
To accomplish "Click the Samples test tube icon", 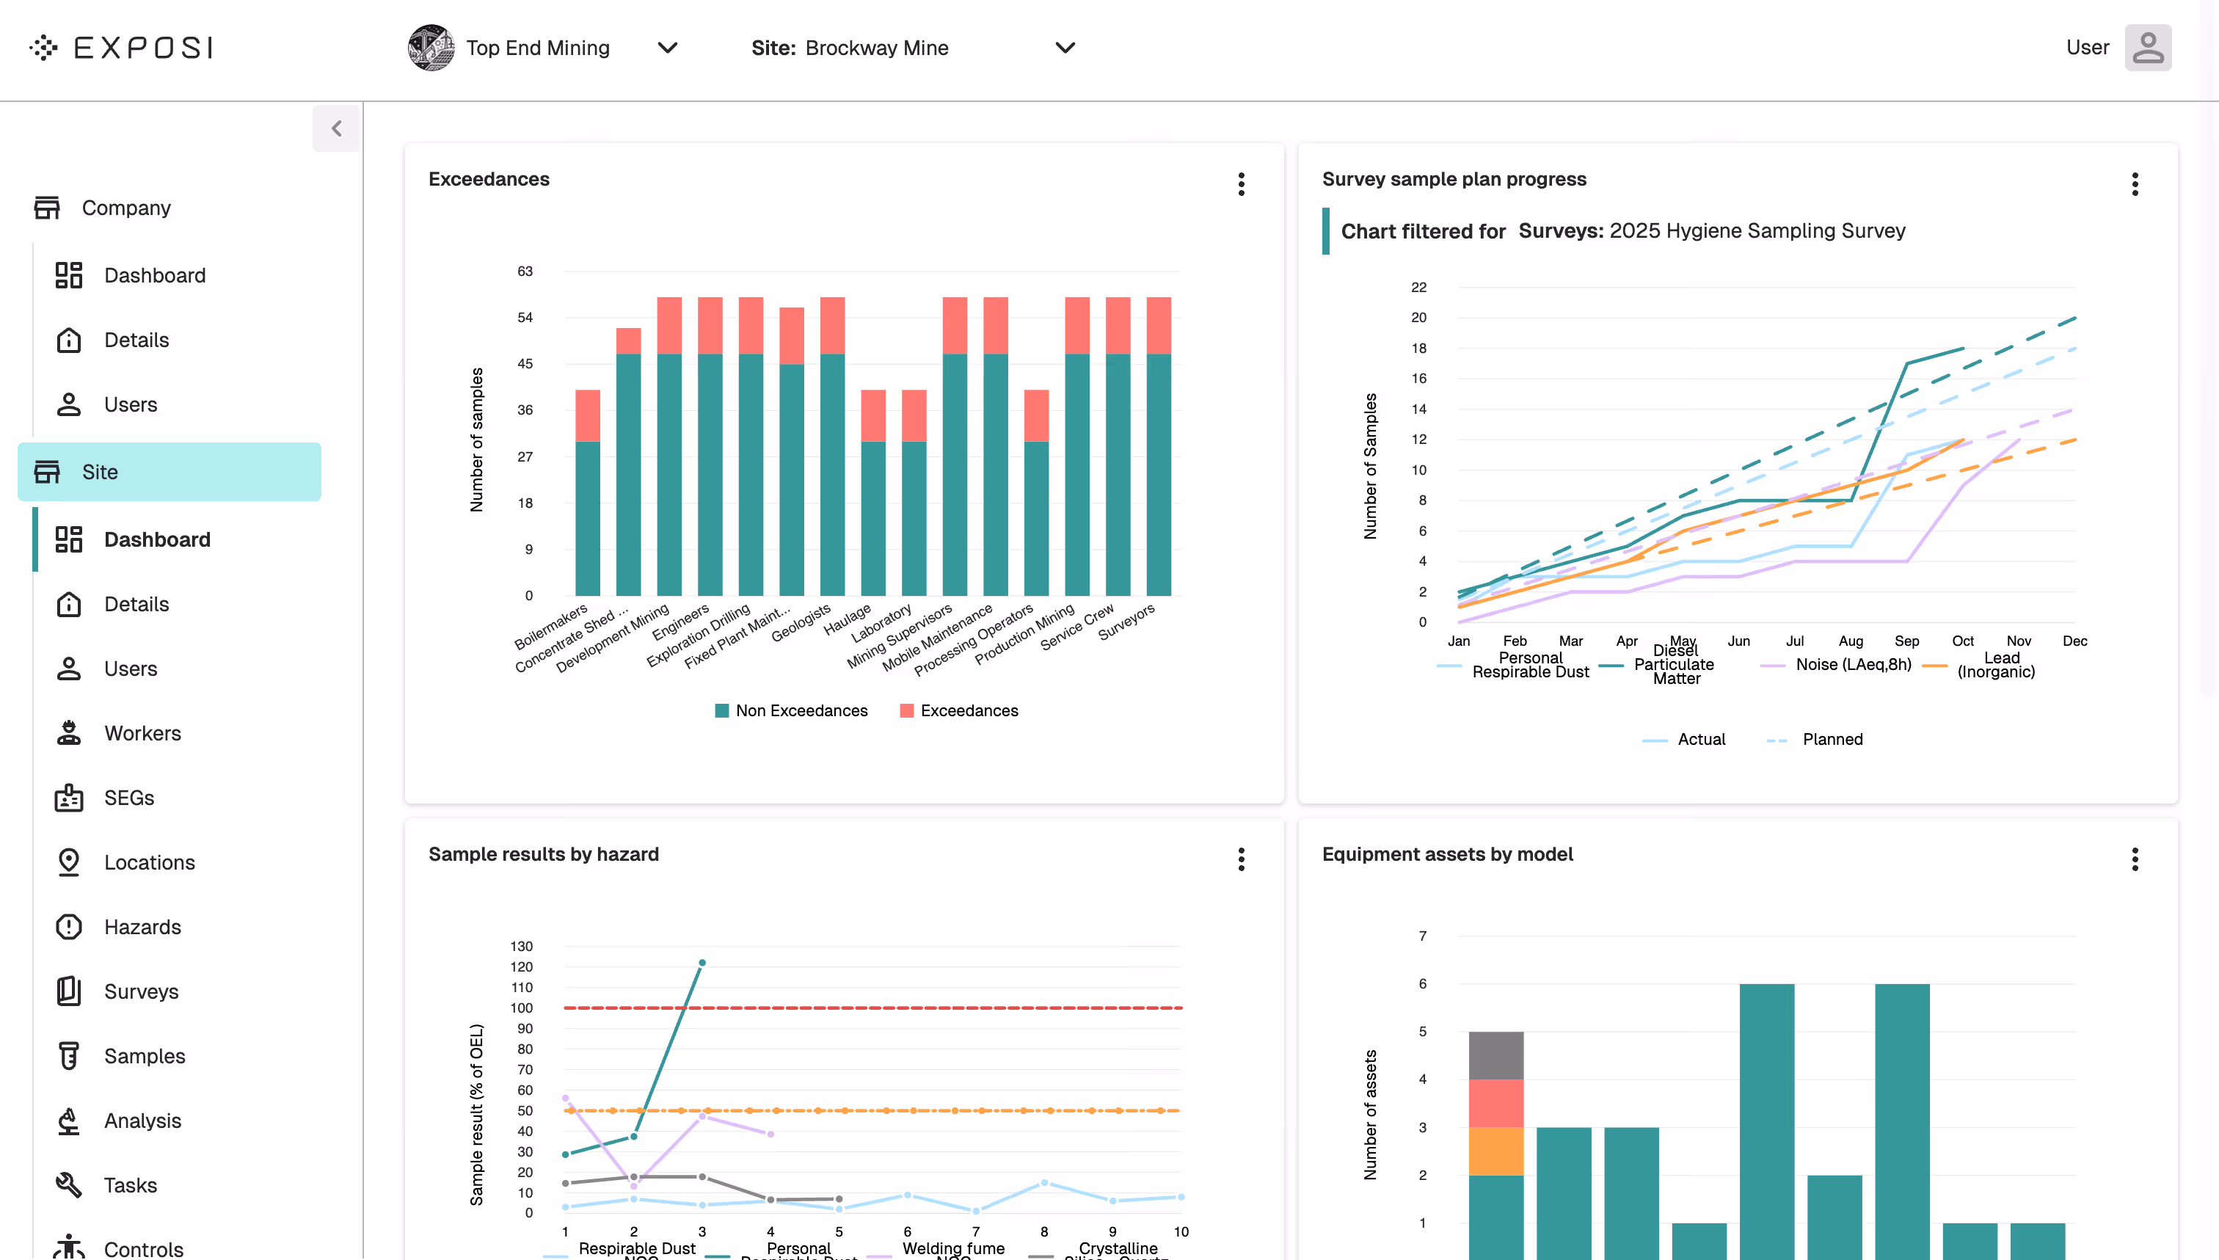I will coord(68,1056).
